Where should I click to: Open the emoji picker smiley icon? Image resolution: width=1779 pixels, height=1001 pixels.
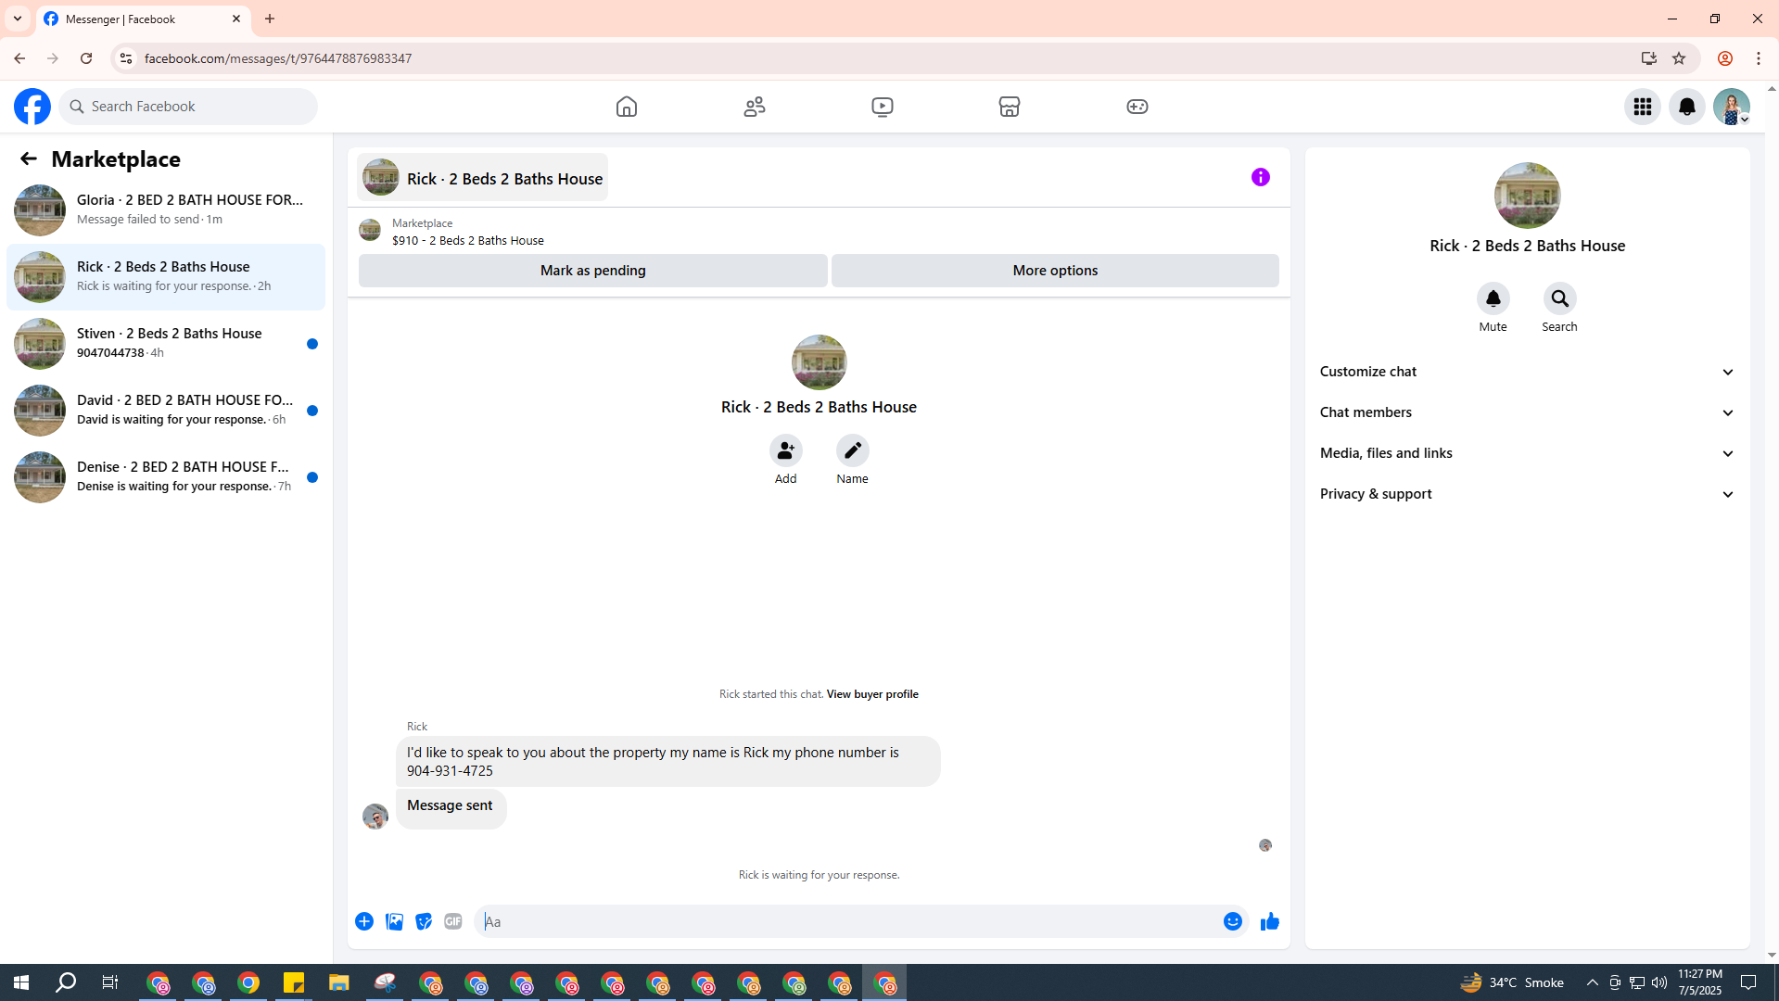[1233, 921]
